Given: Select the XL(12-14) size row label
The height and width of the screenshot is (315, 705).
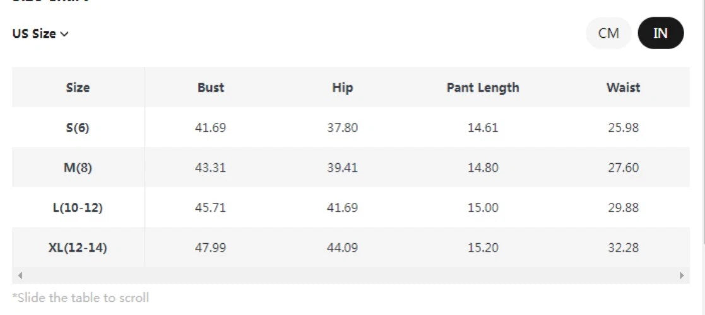Looking at the screenshot, I should (78, 248).
